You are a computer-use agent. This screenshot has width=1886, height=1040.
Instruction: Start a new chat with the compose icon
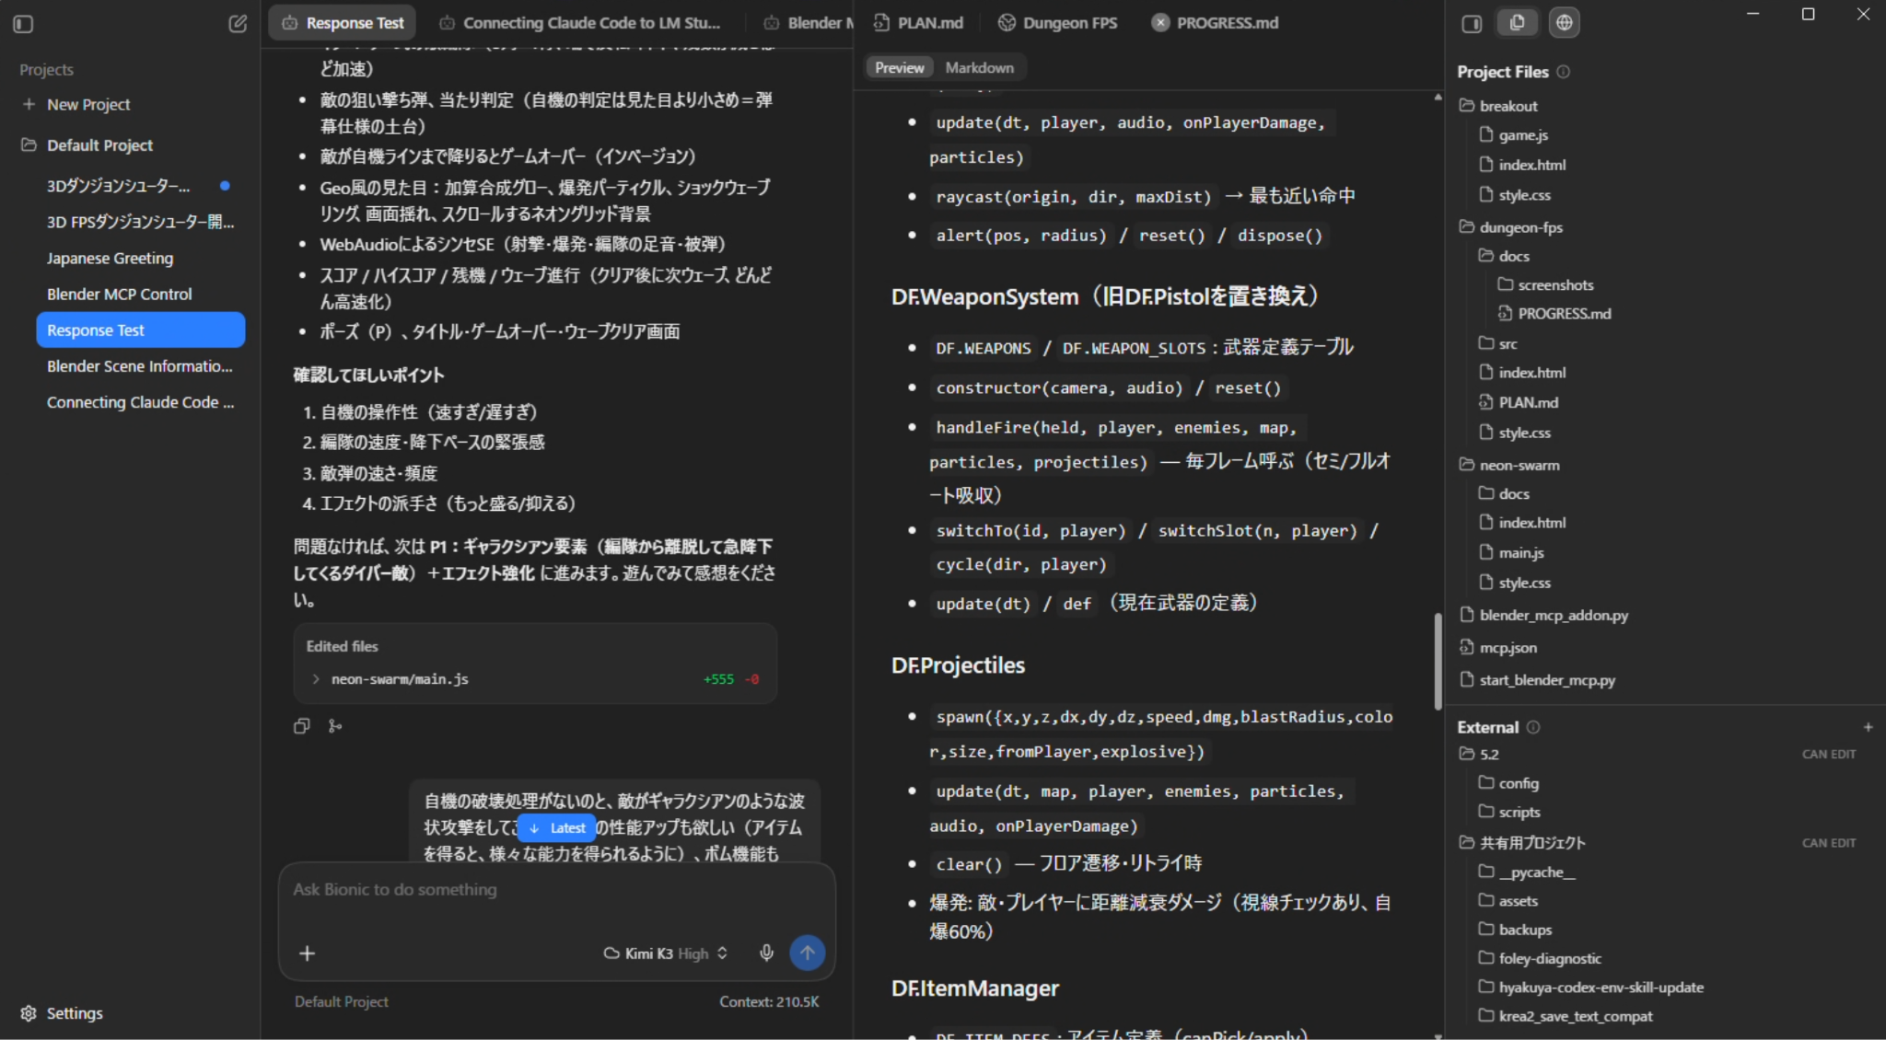pyautogui.click(x=238, y=24)
